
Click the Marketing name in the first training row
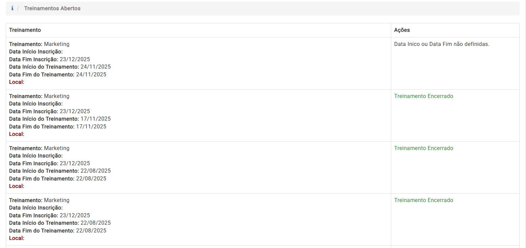coord(56,44)
